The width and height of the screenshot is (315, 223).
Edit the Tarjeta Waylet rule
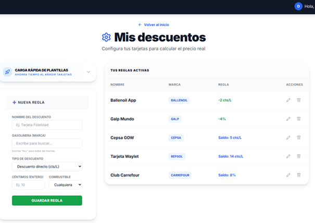coord(288,156)
